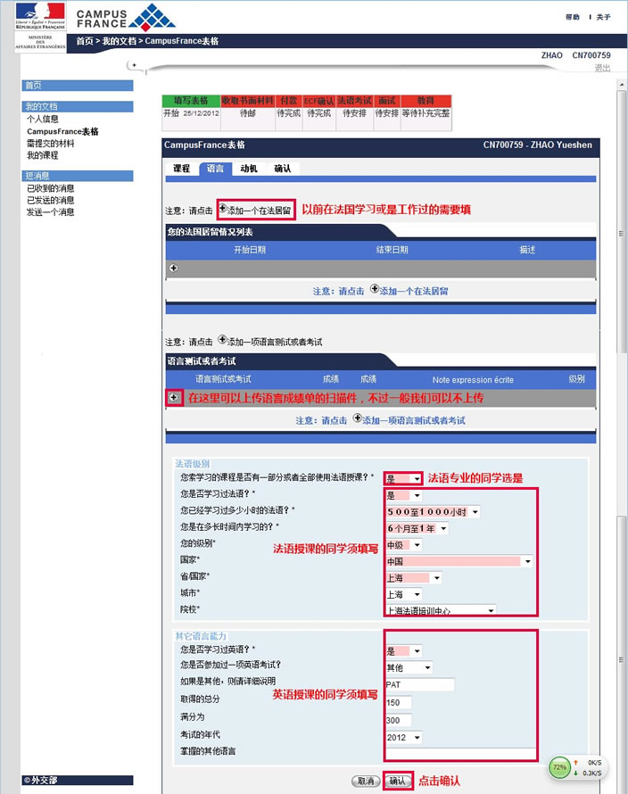Open the French-taught course 是 dropdown
The image size is (628, 794).
click(403, 478)
